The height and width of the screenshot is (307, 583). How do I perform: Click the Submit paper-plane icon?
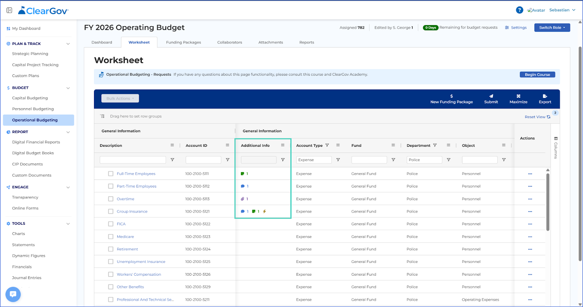[491, 96]
